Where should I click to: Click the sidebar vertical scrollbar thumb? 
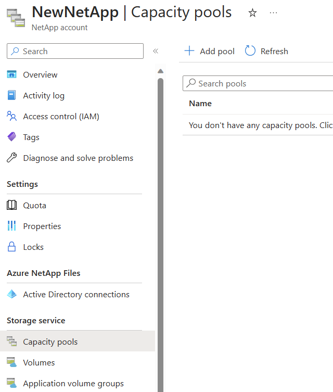coord(160,235)
